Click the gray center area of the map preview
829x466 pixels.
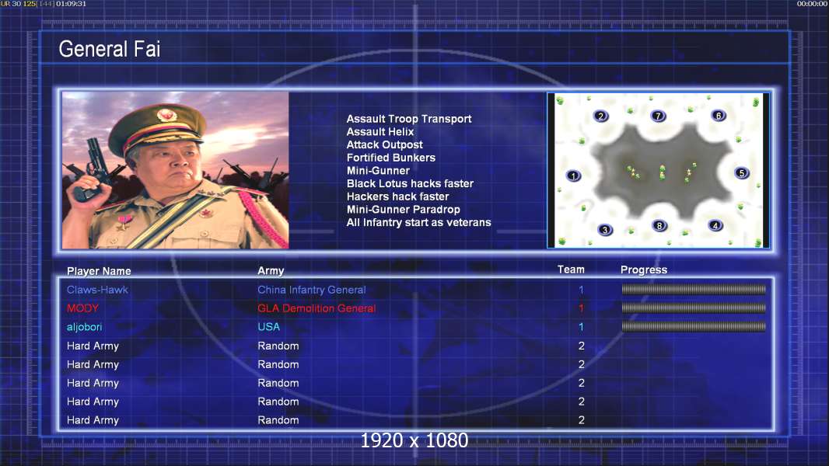(x=661, y=172)
